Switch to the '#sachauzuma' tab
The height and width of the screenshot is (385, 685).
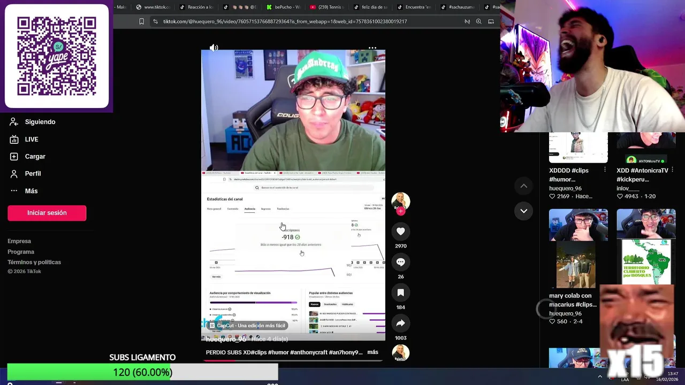pos(457,7)
